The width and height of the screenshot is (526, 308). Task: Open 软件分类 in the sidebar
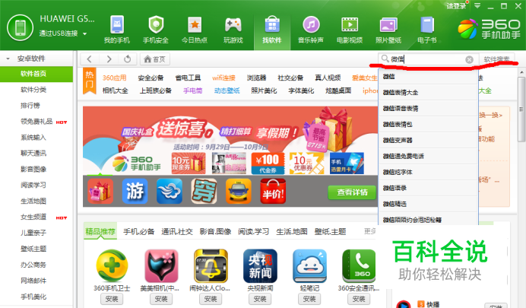[x=33, y=90]
